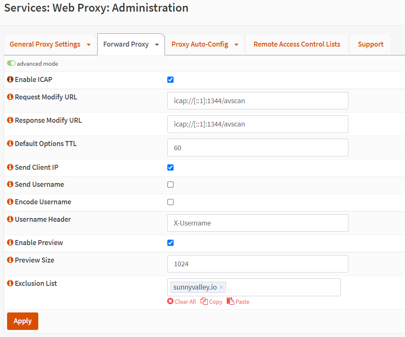Click info icon next to Default Options TTL
This screenshot has width=405, height=337.
coord(10,144)
